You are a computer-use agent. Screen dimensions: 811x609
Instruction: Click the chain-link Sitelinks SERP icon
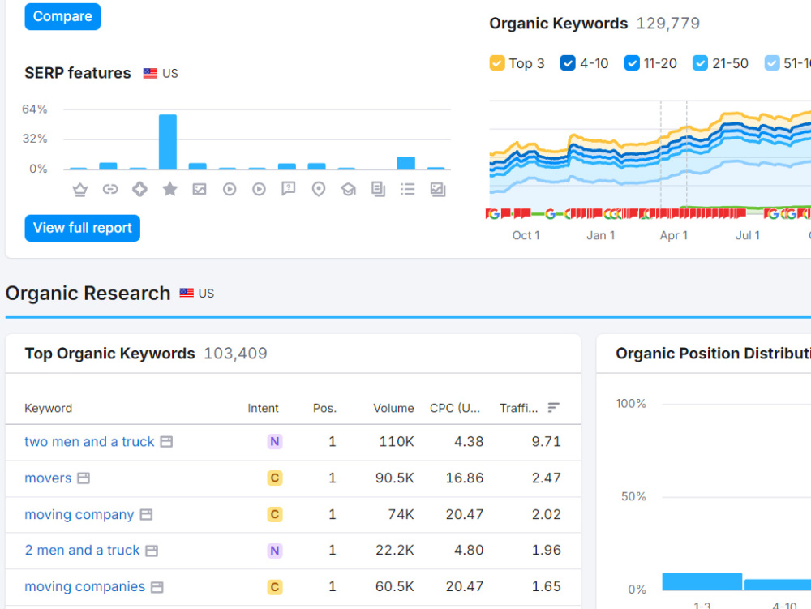pos(109,189)
